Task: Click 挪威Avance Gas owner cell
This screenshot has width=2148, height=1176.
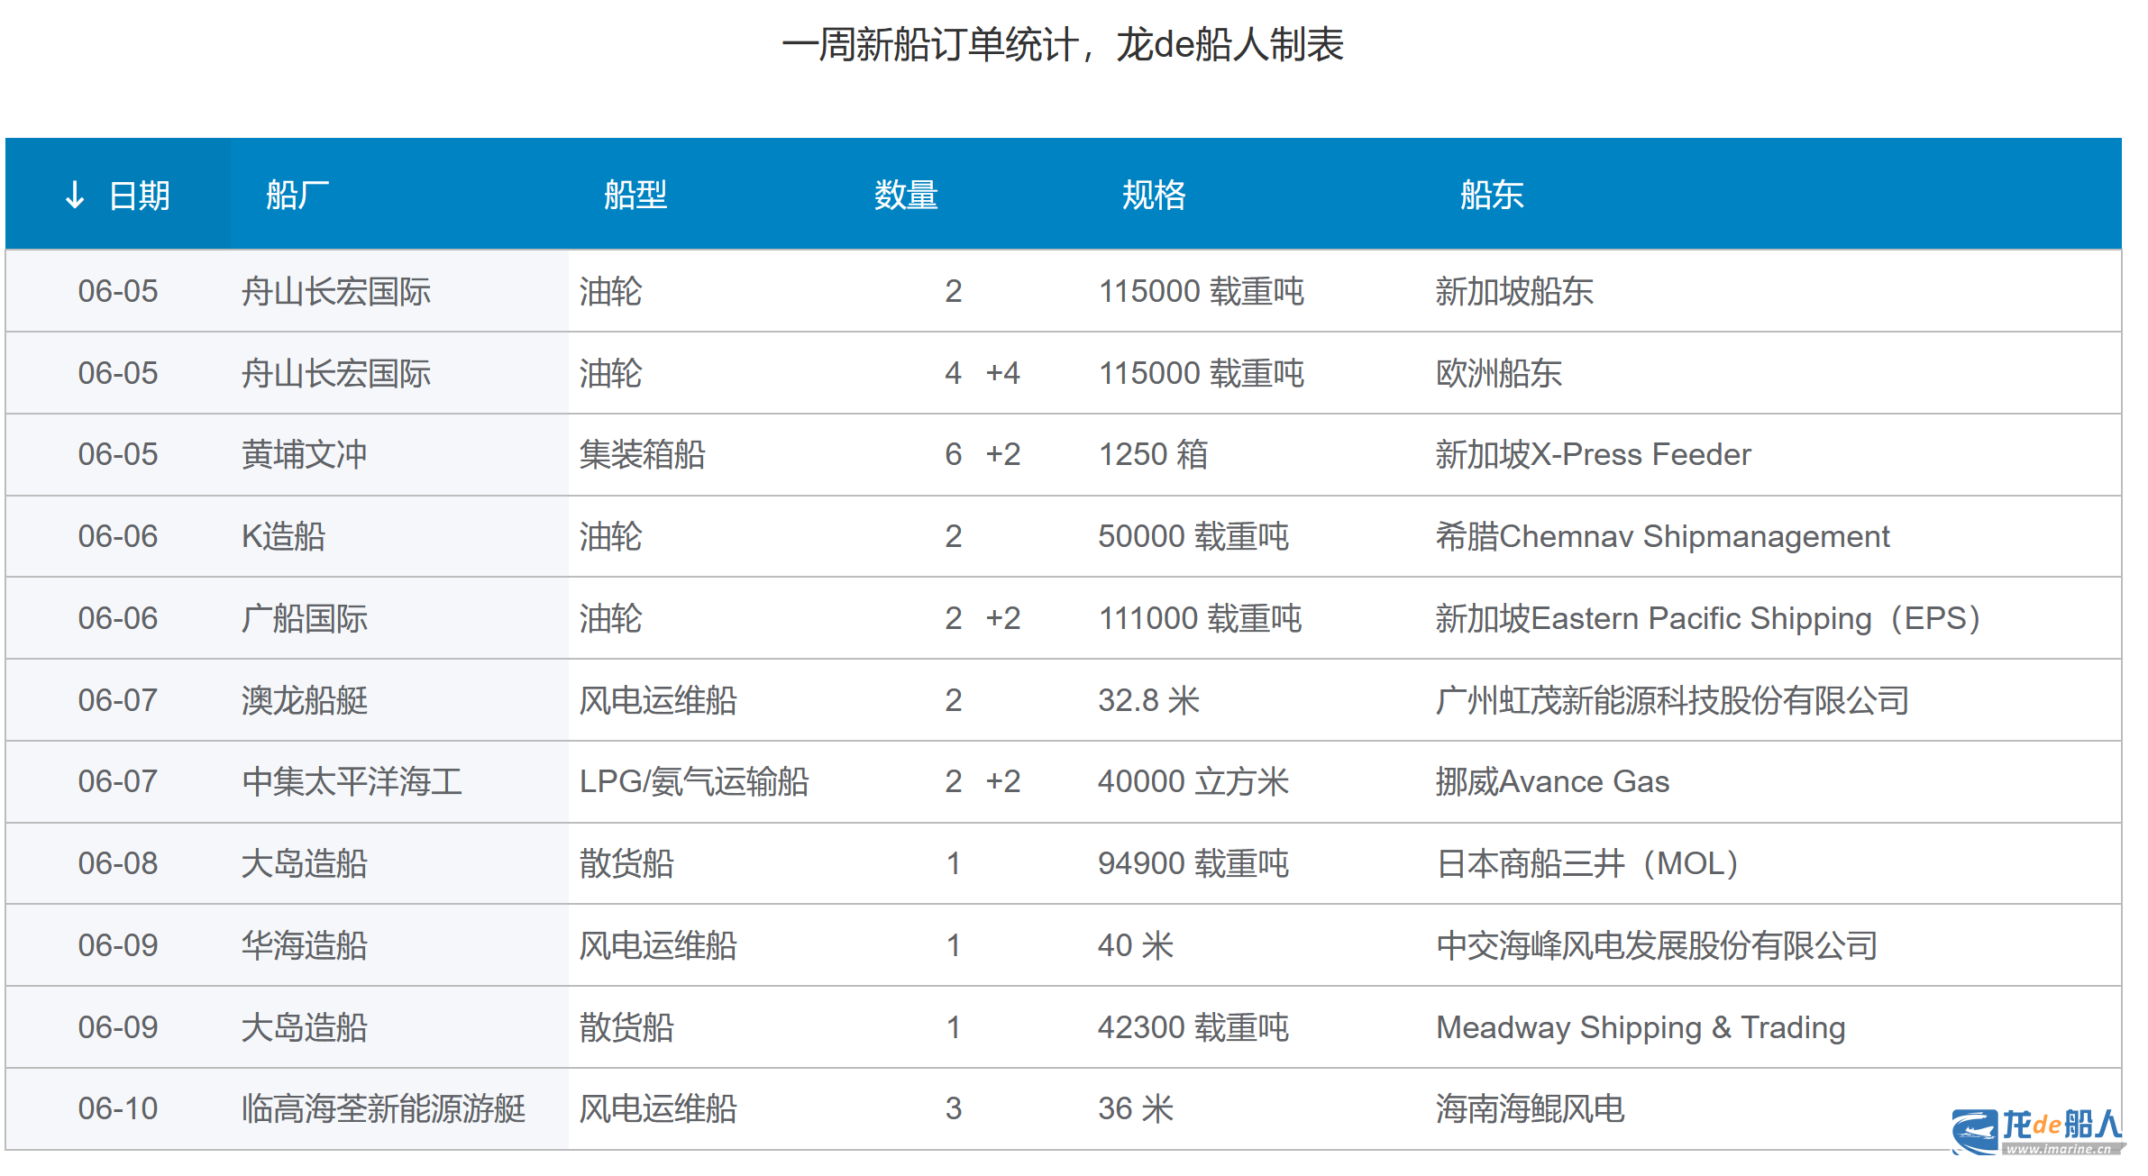Action: click(1552, 781)
